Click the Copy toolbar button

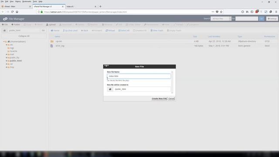click(27, 24)
